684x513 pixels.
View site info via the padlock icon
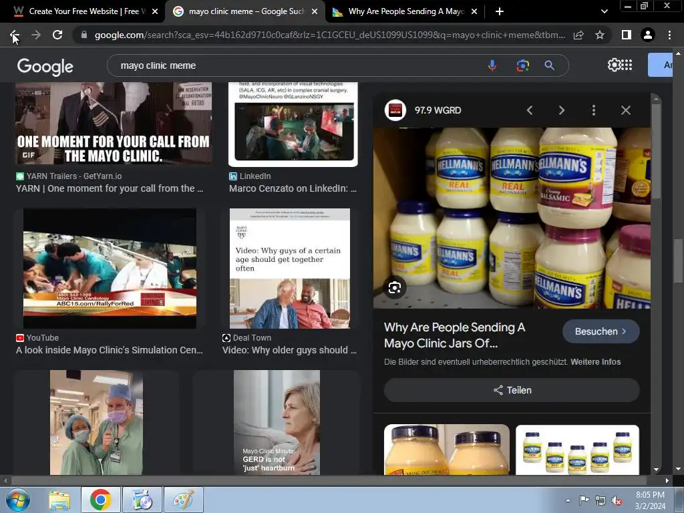click(84, 35)
